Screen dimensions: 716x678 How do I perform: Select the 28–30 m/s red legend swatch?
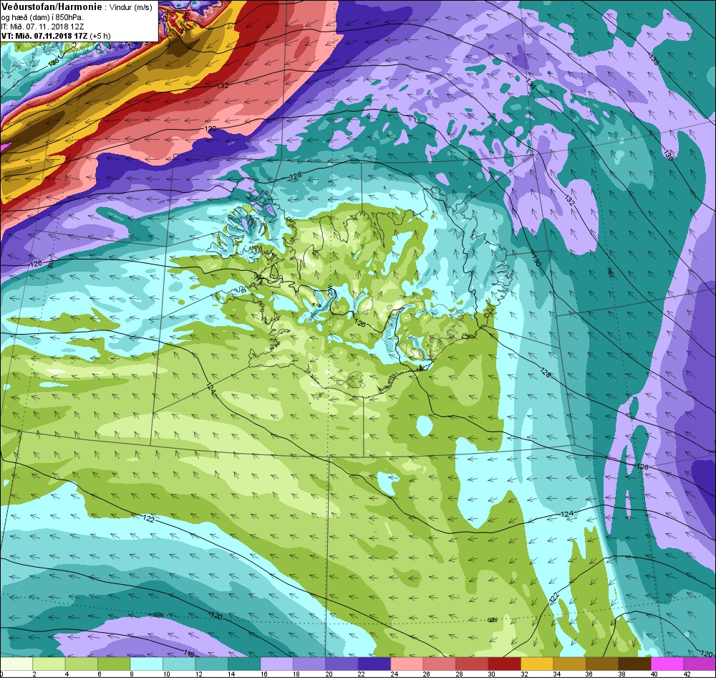[x=472, y=664]
